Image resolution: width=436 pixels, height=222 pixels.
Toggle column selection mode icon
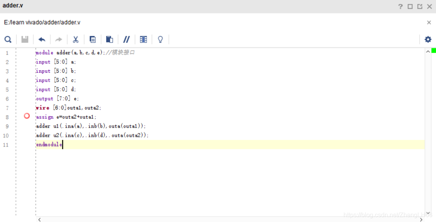pos(144,39)
